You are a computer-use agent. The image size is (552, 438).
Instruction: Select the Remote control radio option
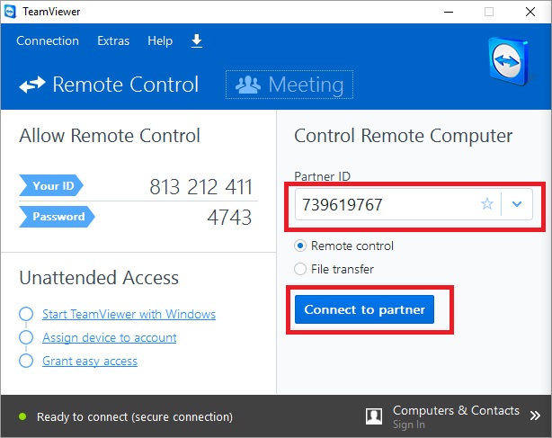301,246
